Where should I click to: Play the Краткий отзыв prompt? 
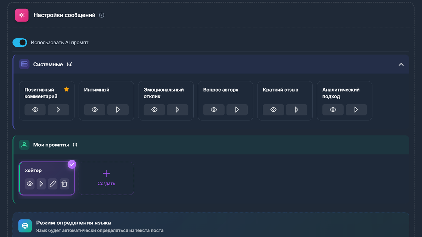pyautogui.click(x=296, y=110)
